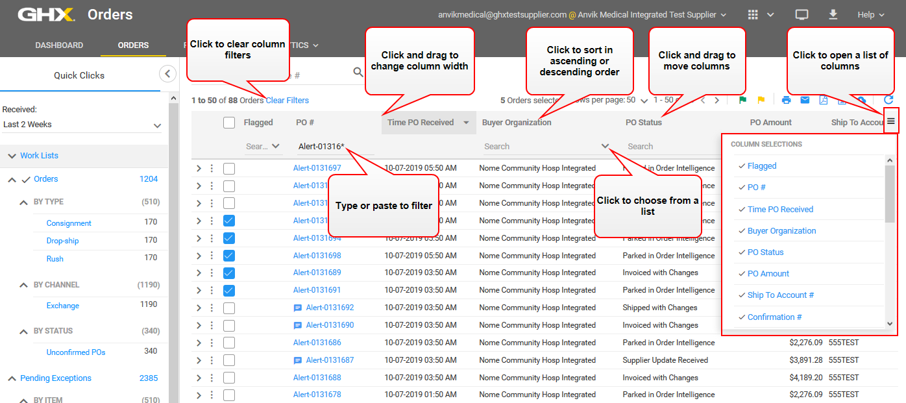Check the Alert-0131690 row checkbox

229,325
